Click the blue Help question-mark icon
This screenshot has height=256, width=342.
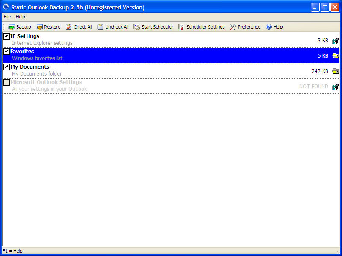click(269, 27)
